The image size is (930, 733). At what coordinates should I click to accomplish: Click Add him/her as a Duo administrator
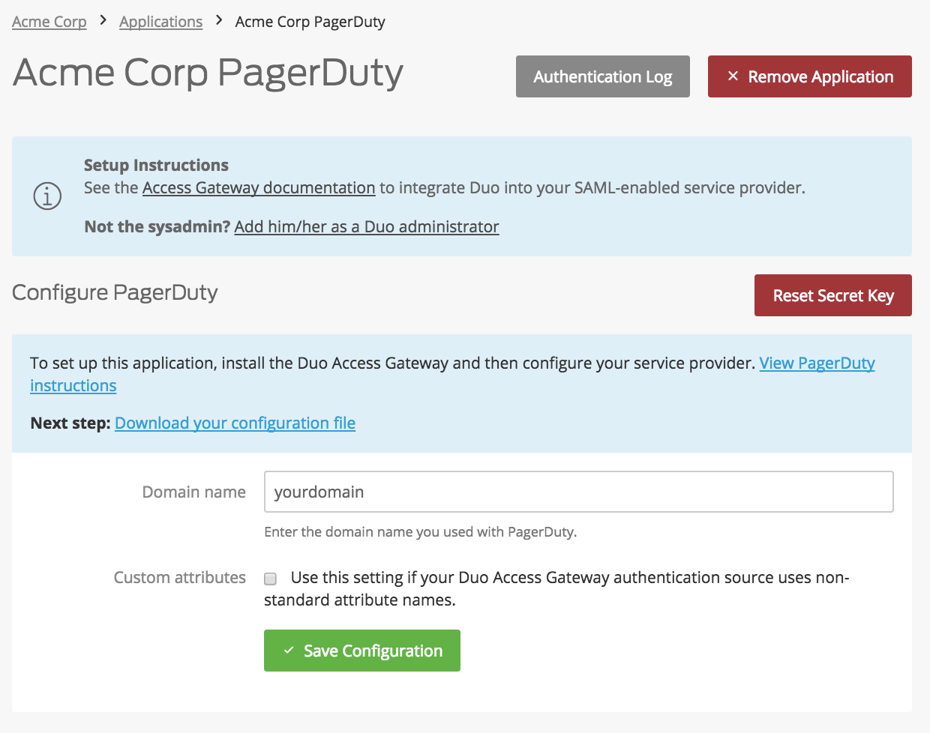[x=366, y=226]
